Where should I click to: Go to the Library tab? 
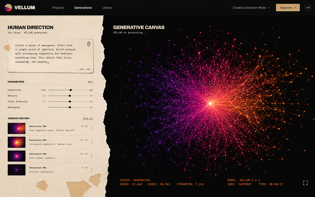(107, 8)
